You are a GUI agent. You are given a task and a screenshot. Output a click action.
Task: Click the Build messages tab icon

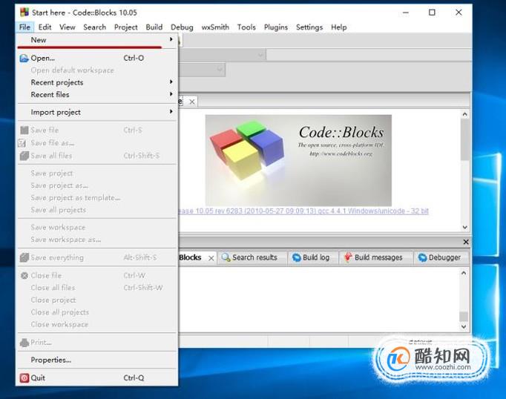348,257
